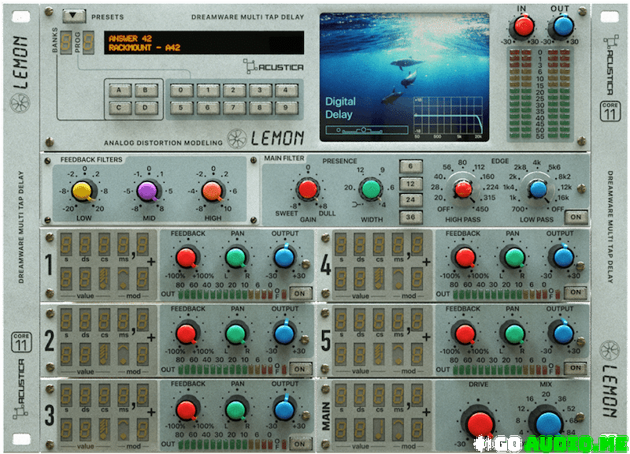Select bank A button

coord(120,90)
